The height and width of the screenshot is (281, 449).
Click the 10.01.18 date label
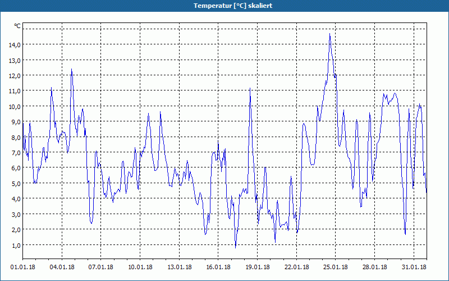tap(140, 267)
